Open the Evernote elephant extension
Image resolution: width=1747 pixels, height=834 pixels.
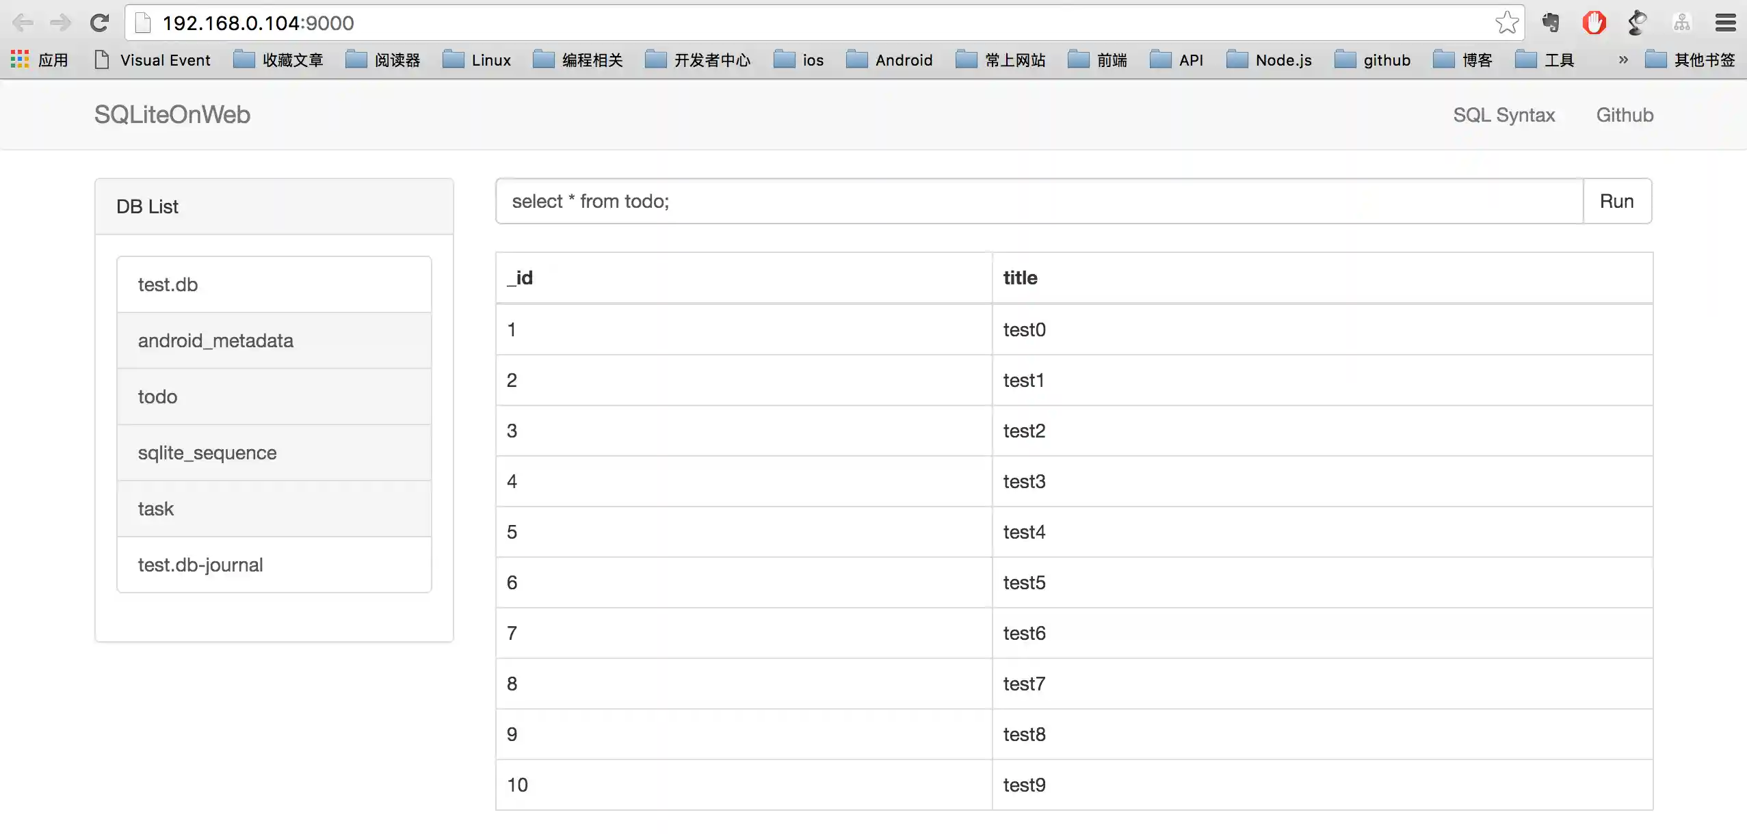point(1551,23)
